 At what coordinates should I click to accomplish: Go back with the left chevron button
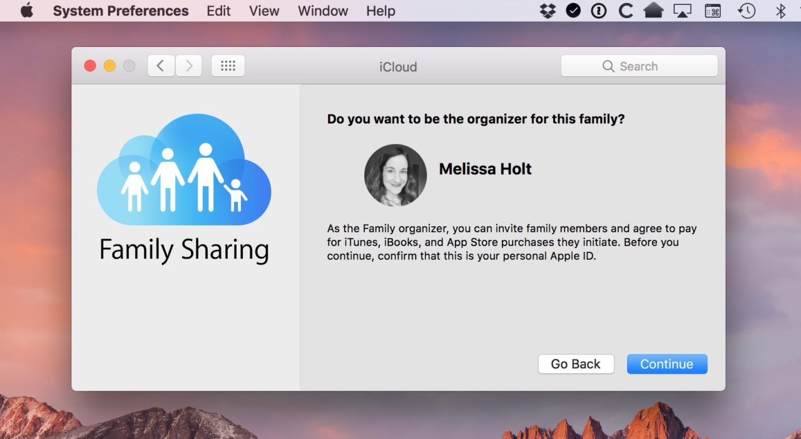point(161,66)
